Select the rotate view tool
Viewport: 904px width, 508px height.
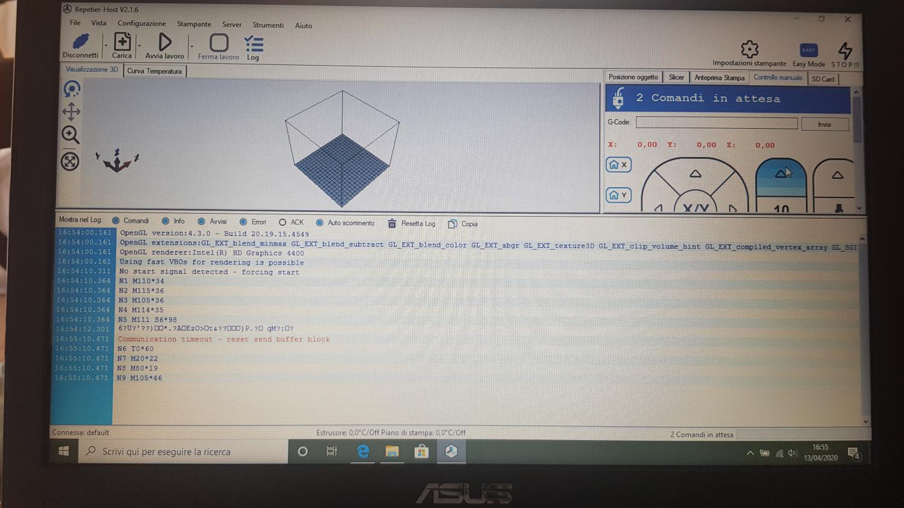click(x=72, y=89)
